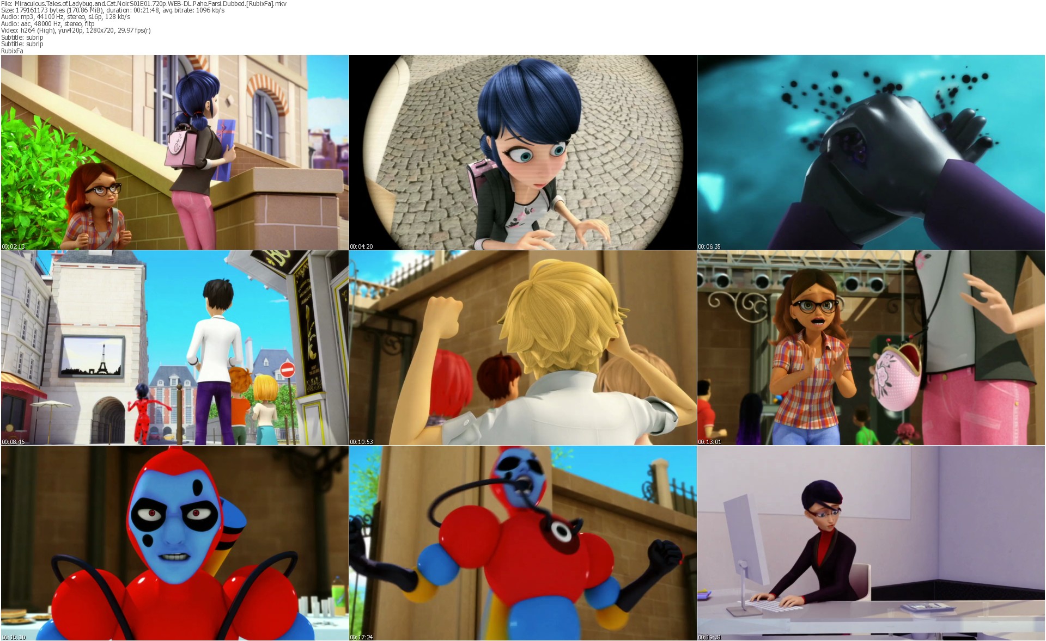Image resolution: width=1046 pixels, height=641 pixels.
Task: Click the 'Video: h264 (High)' info line
Action: 76,30
